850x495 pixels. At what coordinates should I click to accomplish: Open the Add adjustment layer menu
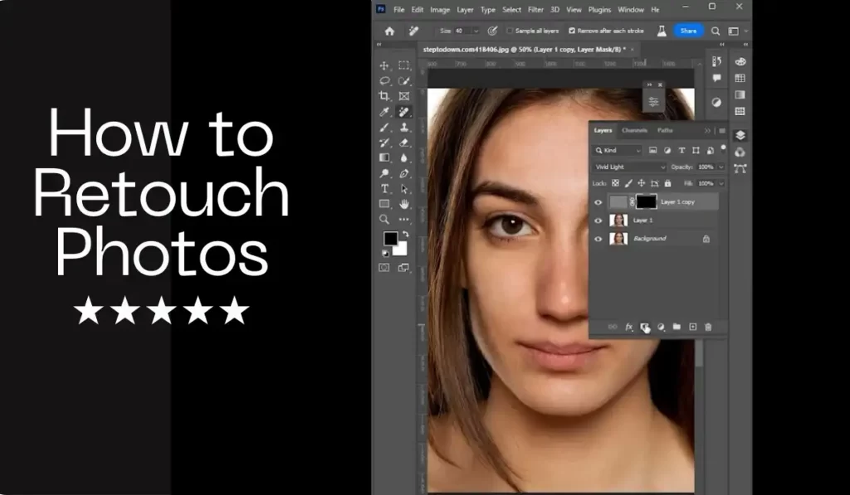coord(661,327)
